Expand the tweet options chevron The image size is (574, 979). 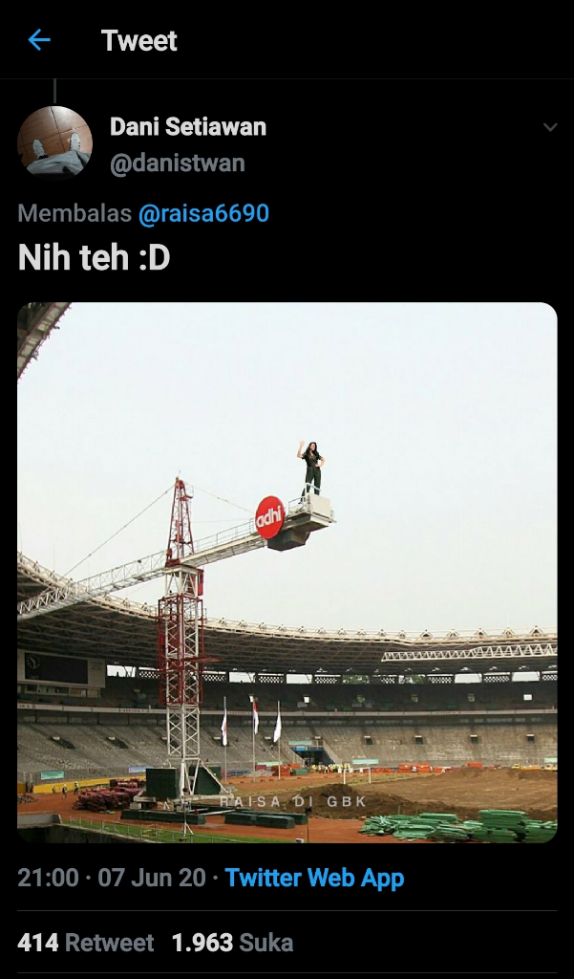point(550,127)
